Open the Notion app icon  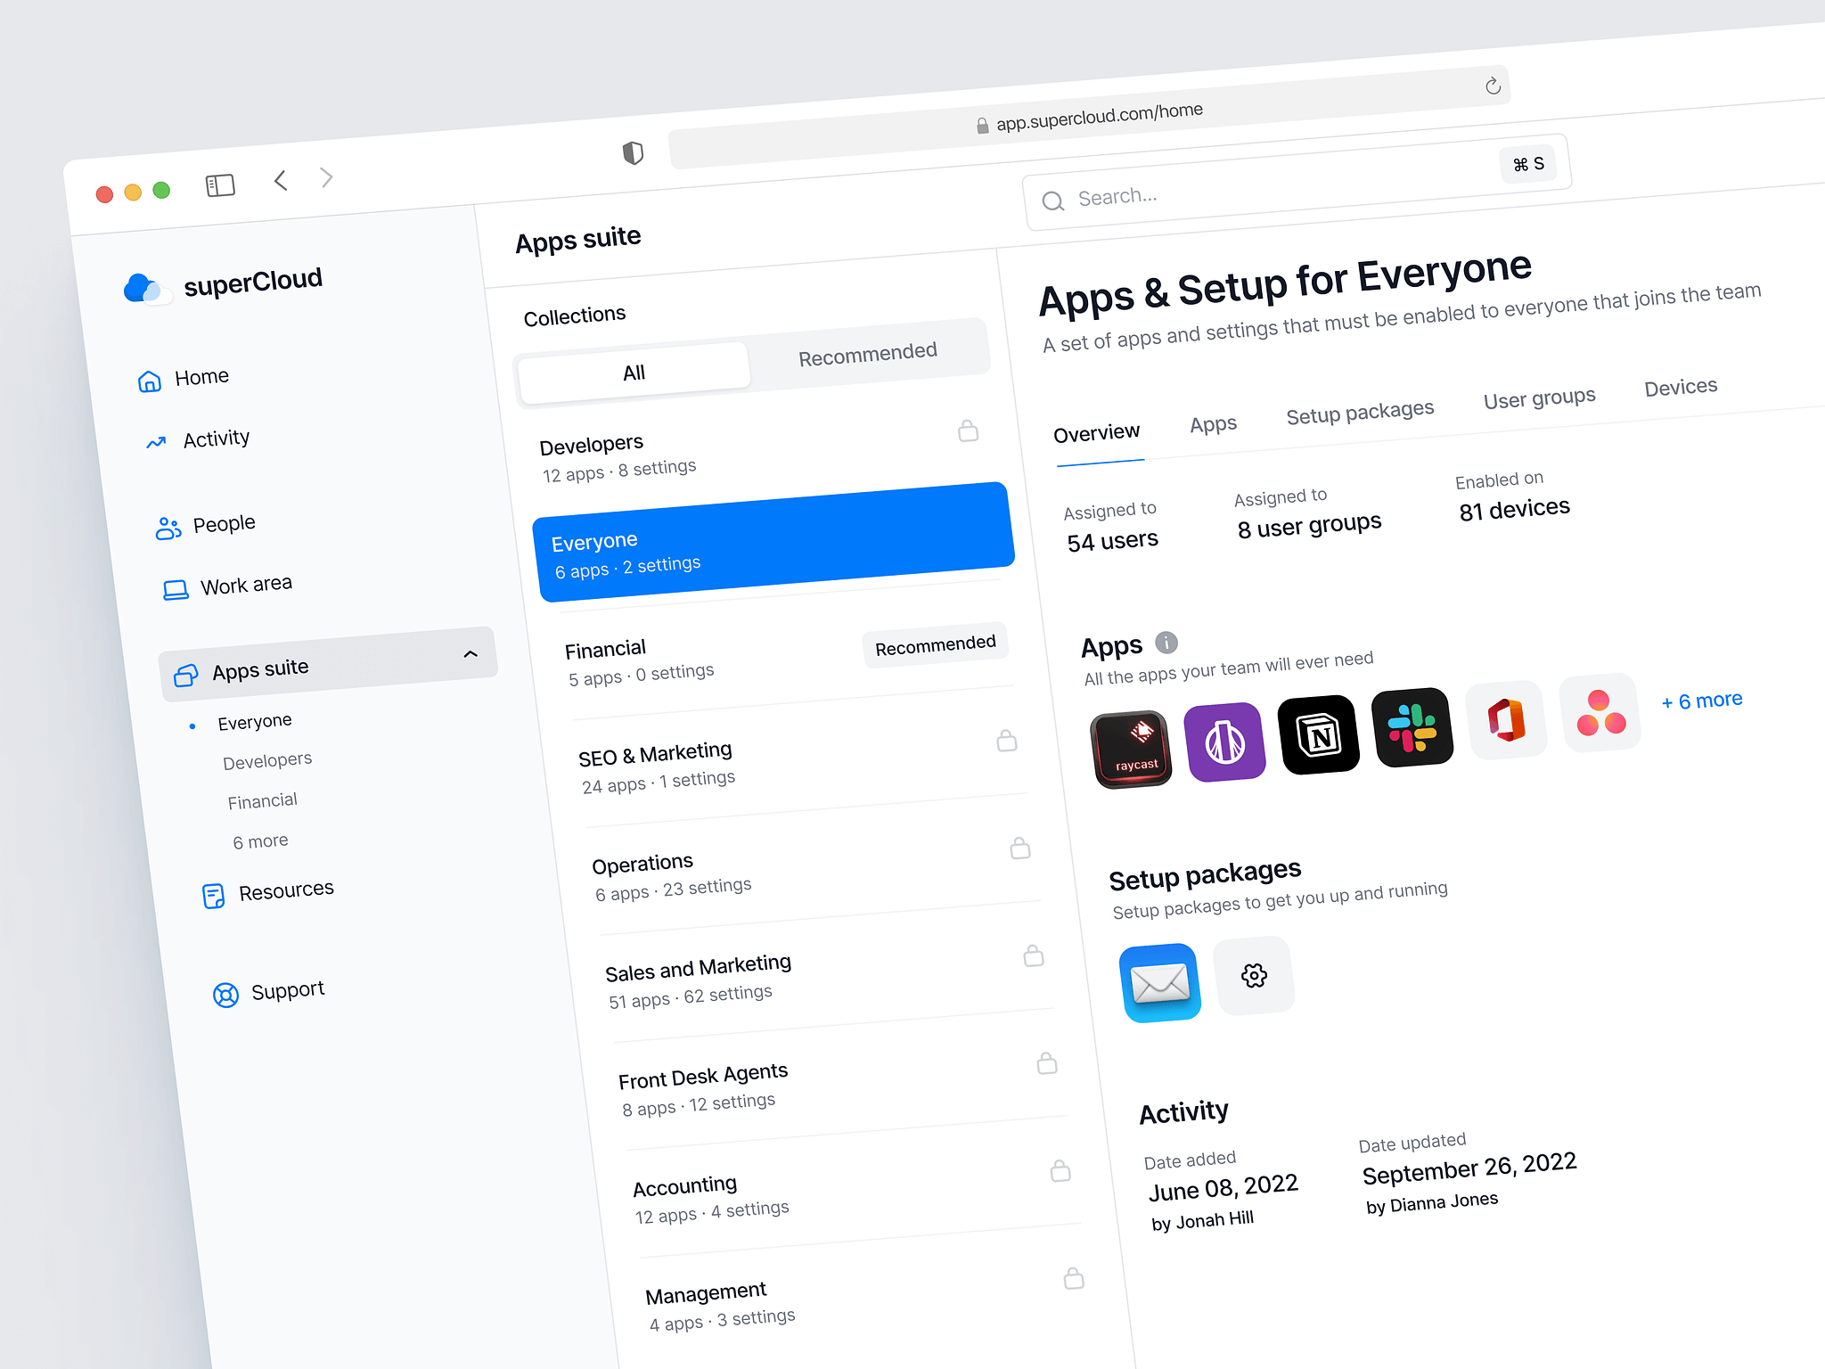click(x=1319, y=734)
